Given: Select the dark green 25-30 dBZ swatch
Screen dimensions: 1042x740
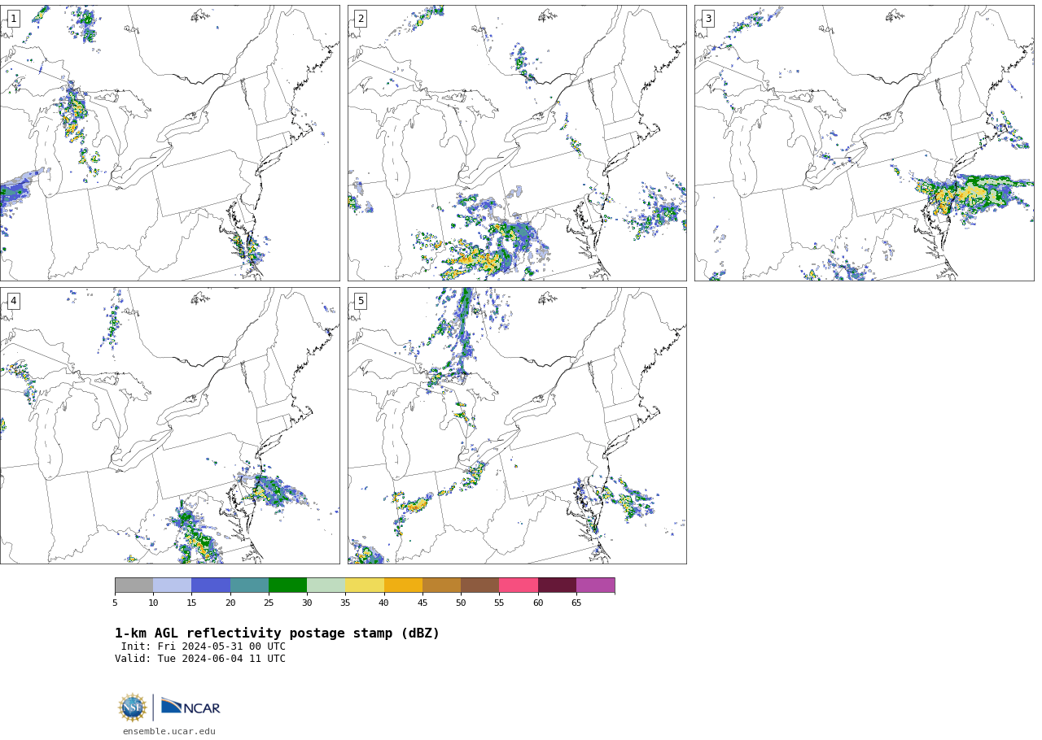Looking at the screenshot, I should tap(287, 585).
